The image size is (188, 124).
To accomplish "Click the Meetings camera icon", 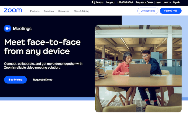I will coord(7,28).
